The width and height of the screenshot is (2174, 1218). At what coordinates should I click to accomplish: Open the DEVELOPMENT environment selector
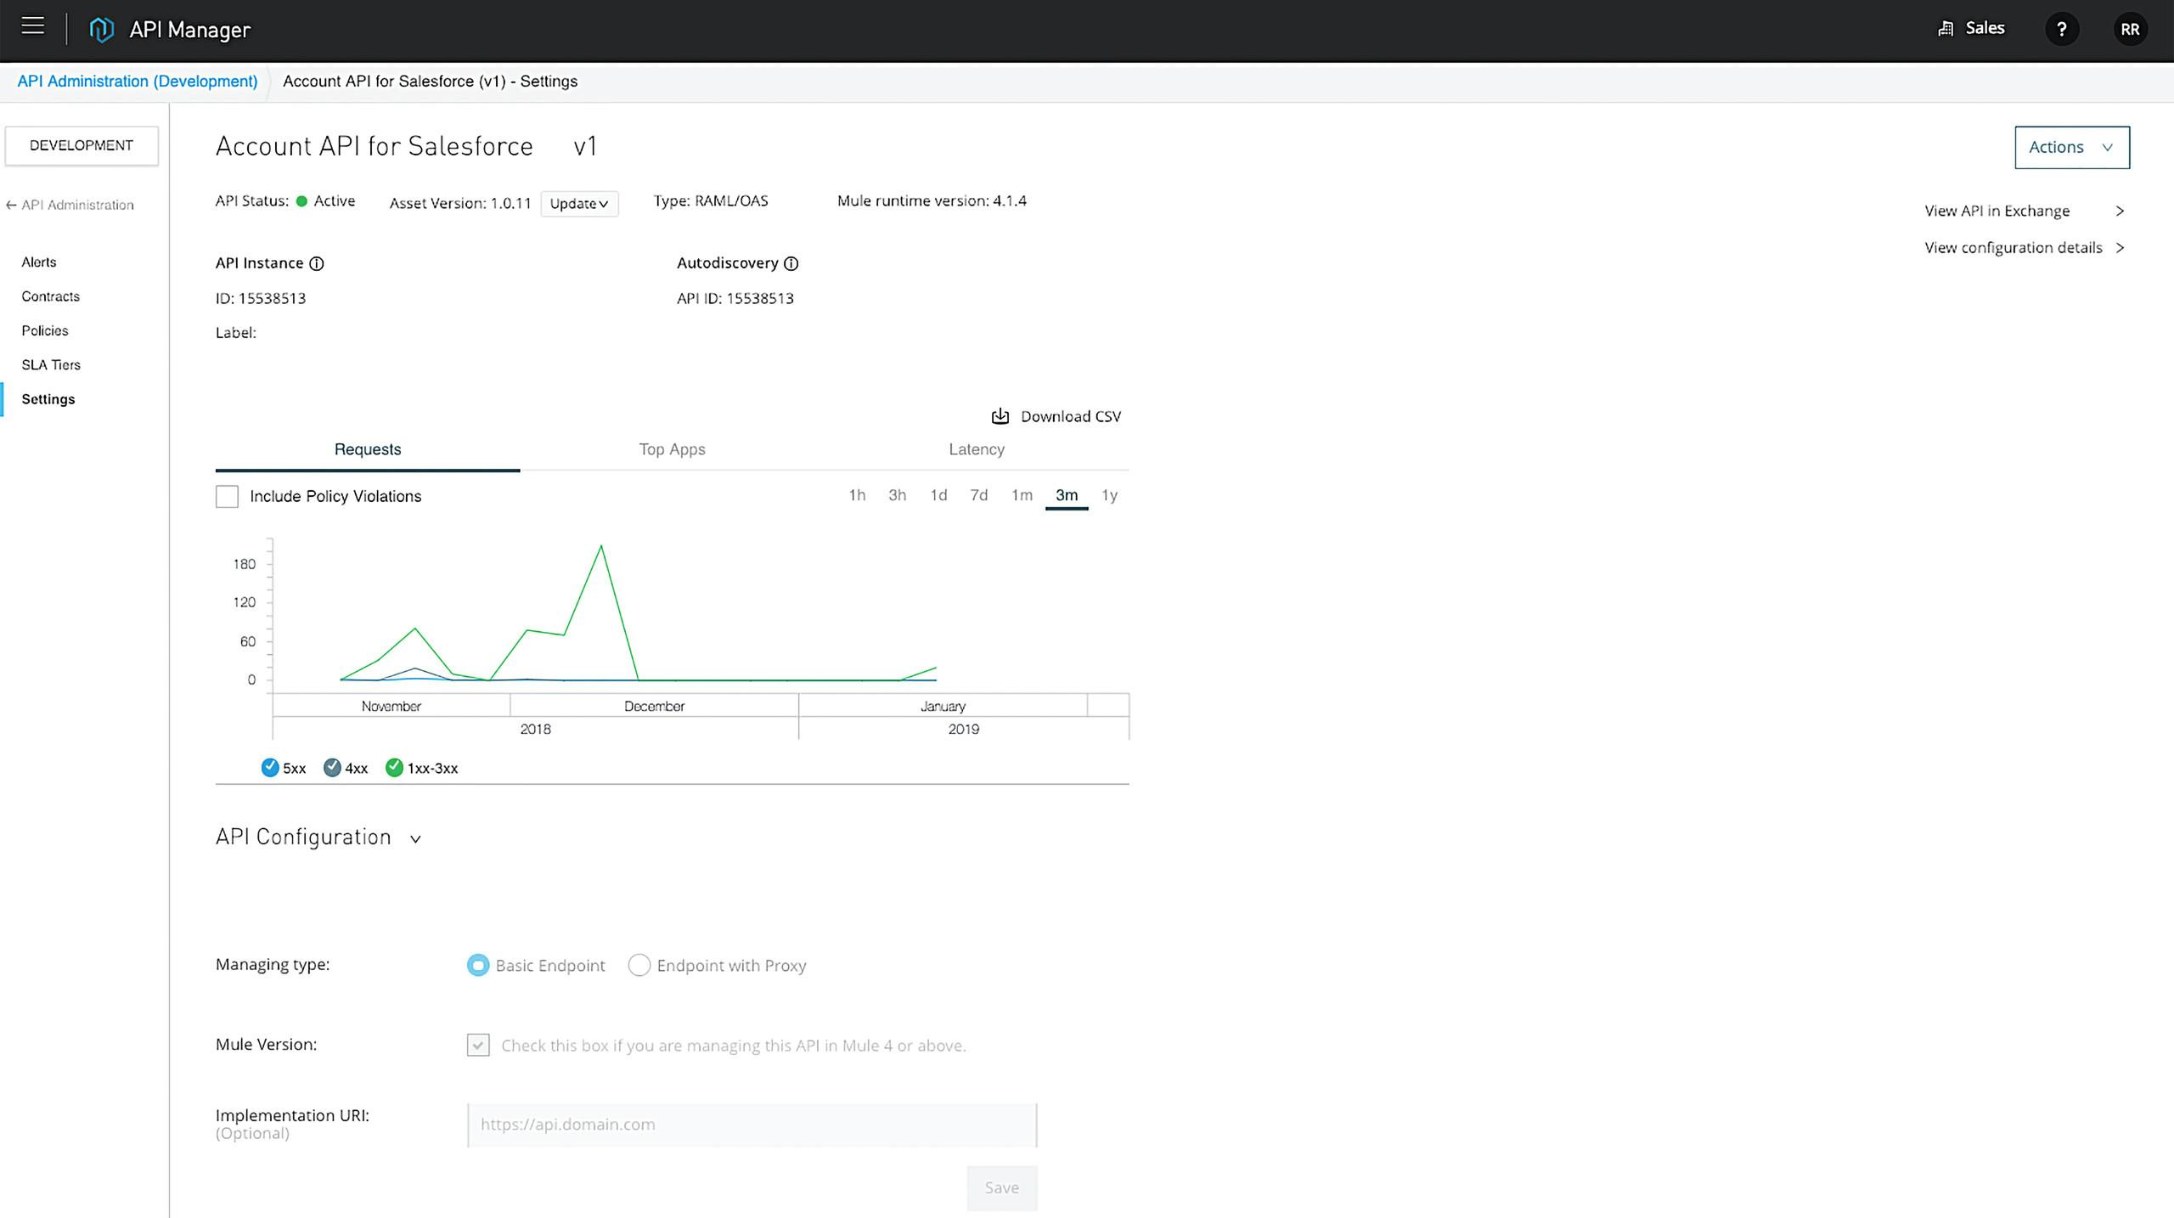(x=82, y=145)
